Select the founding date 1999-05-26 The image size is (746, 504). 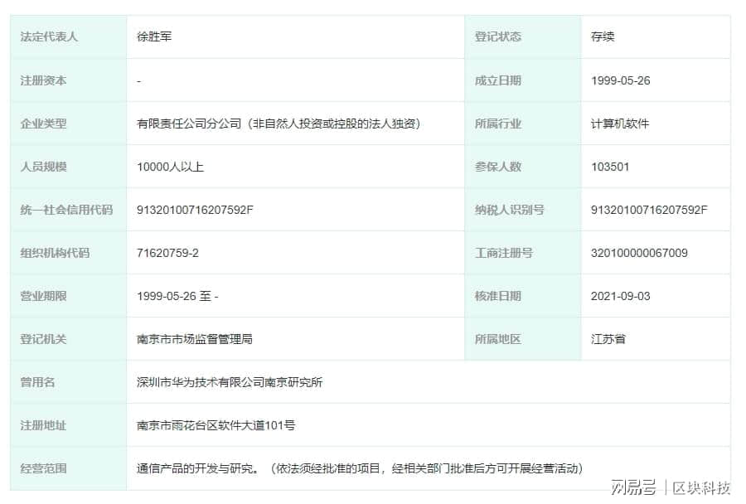click(620, 80)
